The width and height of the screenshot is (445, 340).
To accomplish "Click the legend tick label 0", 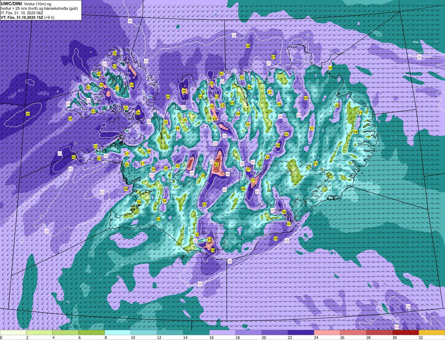I will [1, 338].
